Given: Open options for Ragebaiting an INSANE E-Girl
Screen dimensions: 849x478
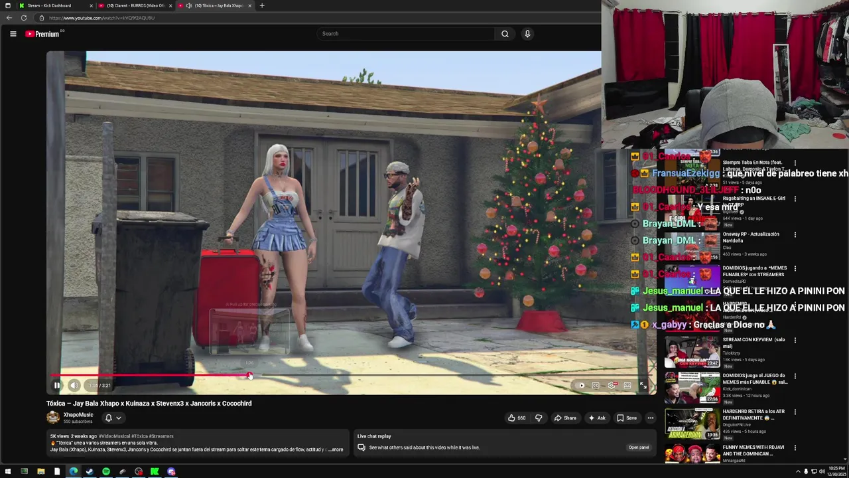Looking at the screenshot, I should tap(795, 199).
